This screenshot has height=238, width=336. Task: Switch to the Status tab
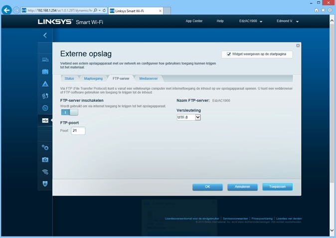[x=69, y=78]
